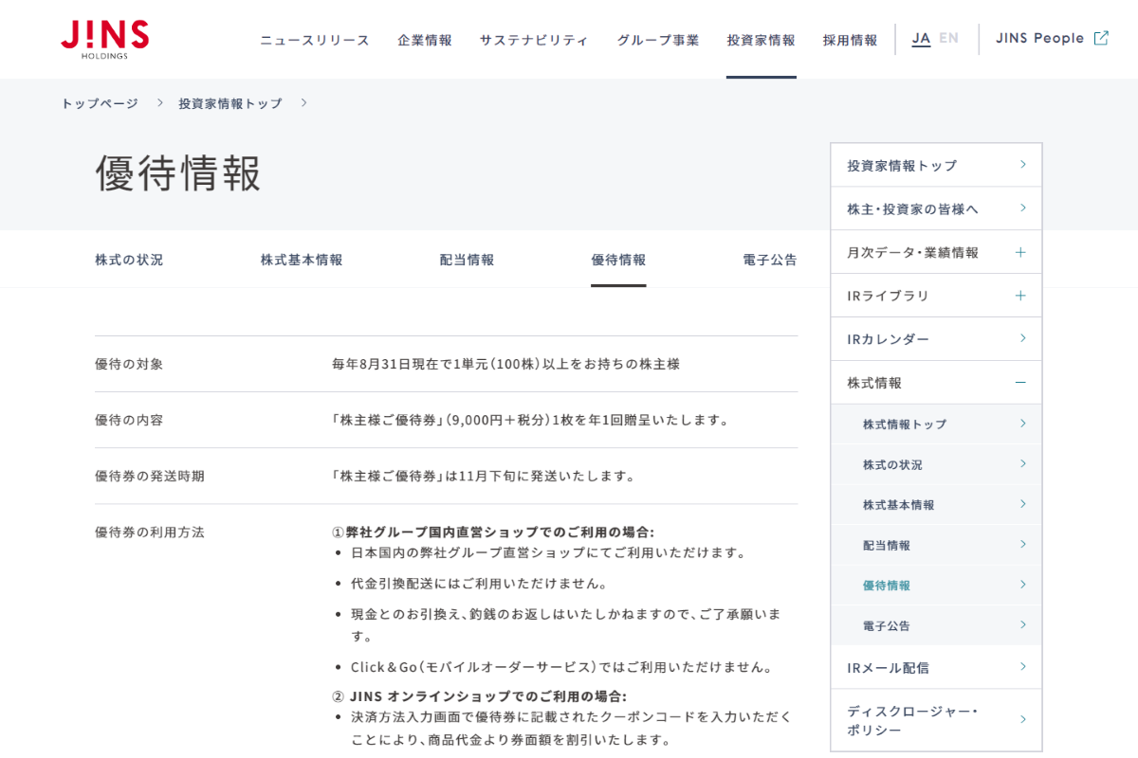Open 株式基本情報 sidebar sub-item
Screen dimensions: 1138x758
[x=936, y=505]
